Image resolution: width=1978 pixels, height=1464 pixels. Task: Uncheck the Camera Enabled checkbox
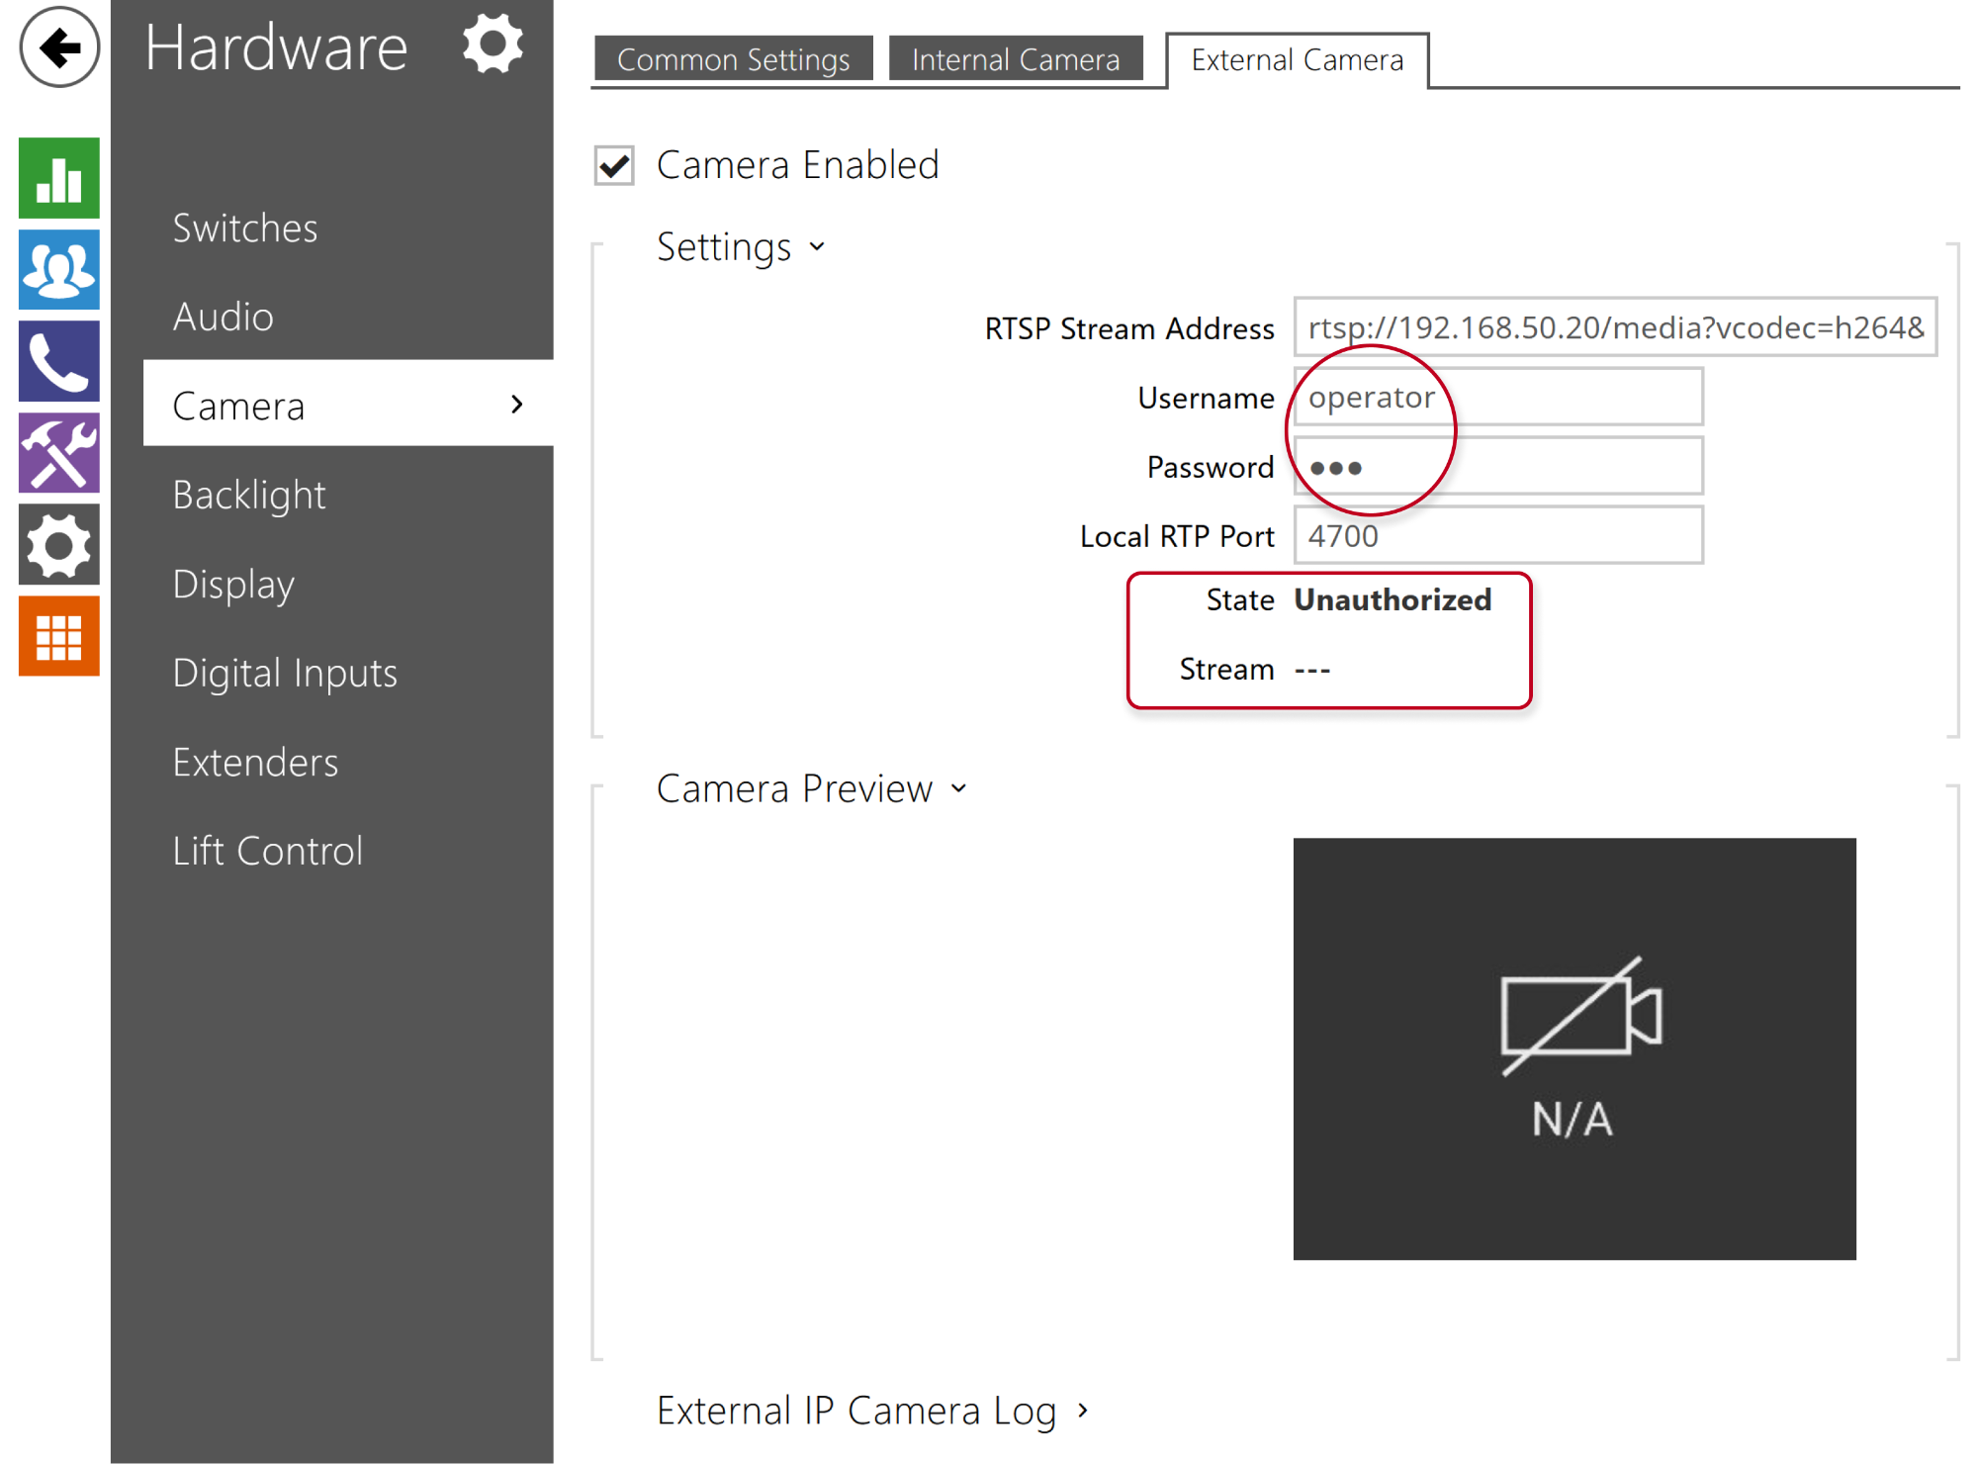pyautogui.click(x=614, y=165)
